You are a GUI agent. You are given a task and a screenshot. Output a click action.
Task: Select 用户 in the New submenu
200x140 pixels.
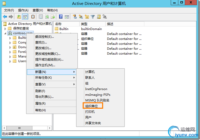[x=100, y=117]
